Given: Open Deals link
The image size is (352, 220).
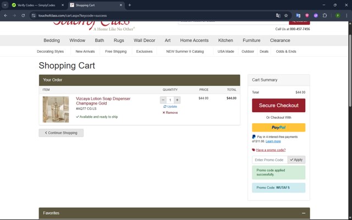Looking at the screenshot, I should 264,51.
